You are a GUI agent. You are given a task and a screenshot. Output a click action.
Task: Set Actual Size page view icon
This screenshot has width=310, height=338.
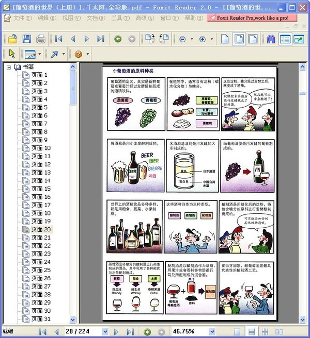(x=225, y=39)
